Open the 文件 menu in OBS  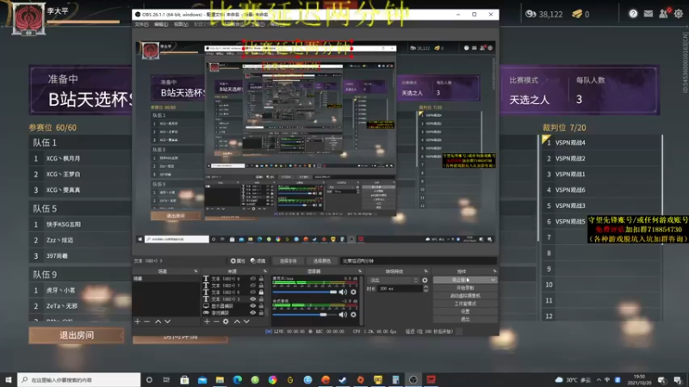coord(141,25)
